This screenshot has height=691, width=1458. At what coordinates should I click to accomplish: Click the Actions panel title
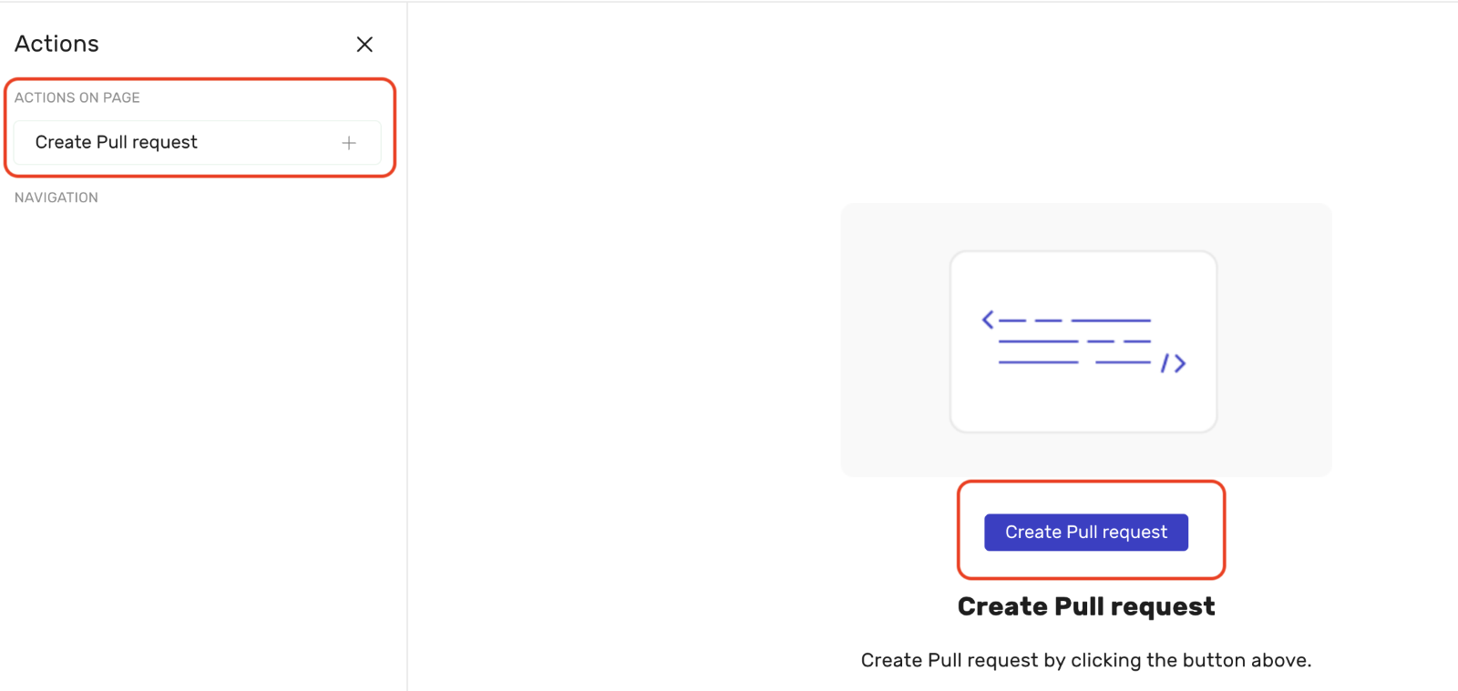pyautogui.click(x=56, y=44)
